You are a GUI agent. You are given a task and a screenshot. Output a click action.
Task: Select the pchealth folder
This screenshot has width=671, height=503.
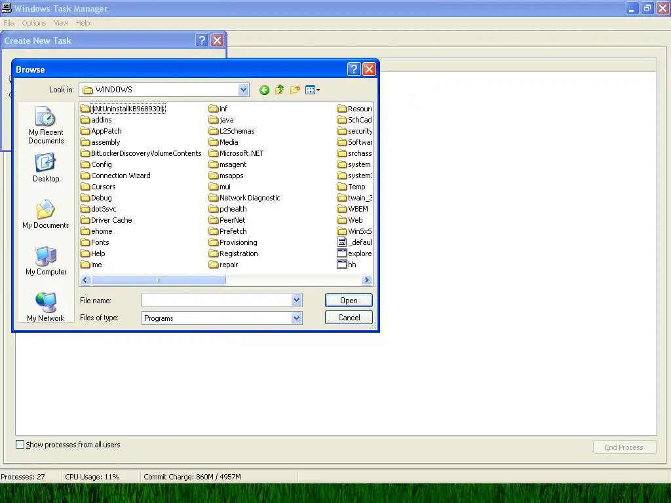[227, 209]
